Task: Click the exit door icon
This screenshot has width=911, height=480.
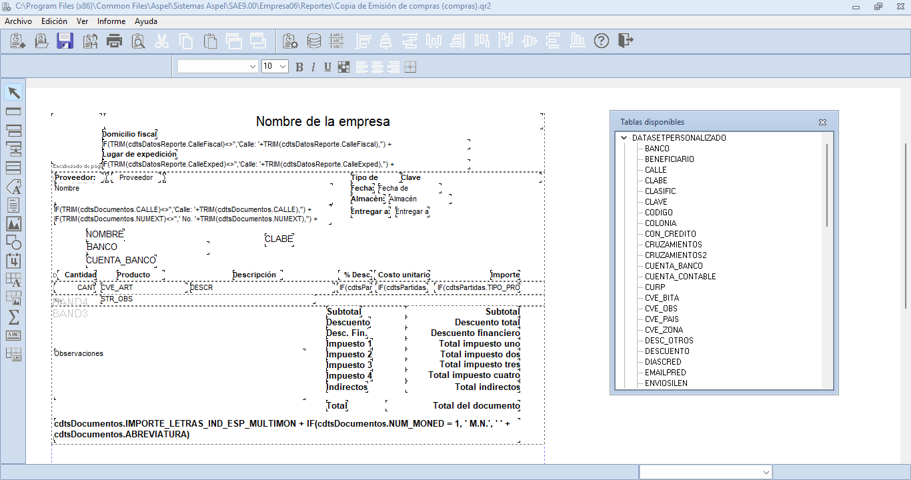Action: (x=625, y=41)
